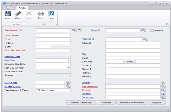Click the Dynamics logo in the title bar
The width and height of the screenshot is (171, 112).
[5, 3]
